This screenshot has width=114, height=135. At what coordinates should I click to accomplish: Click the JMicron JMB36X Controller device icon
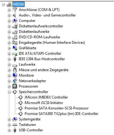pyautogui.click(x=21, y=97)
